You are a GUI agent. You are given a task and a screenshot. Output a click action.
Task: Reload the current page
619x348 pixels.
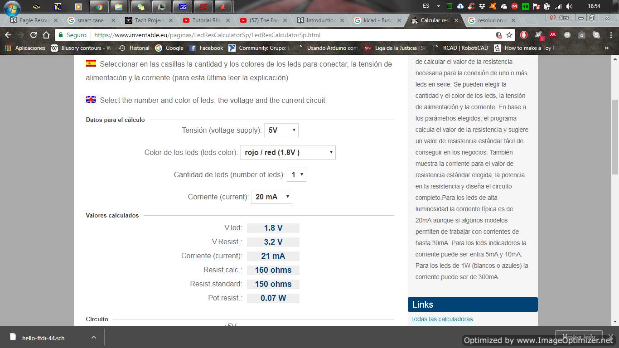click(34, 35)
